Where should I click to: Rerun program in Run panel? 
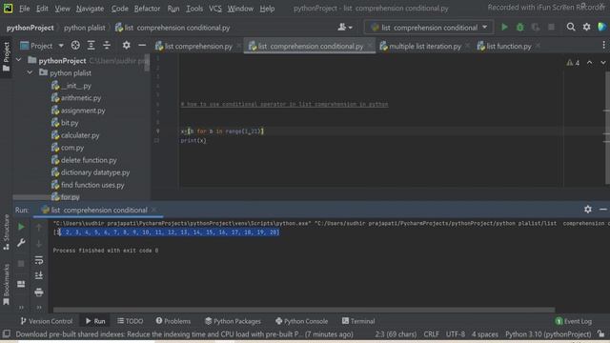[x=21, y=227]
